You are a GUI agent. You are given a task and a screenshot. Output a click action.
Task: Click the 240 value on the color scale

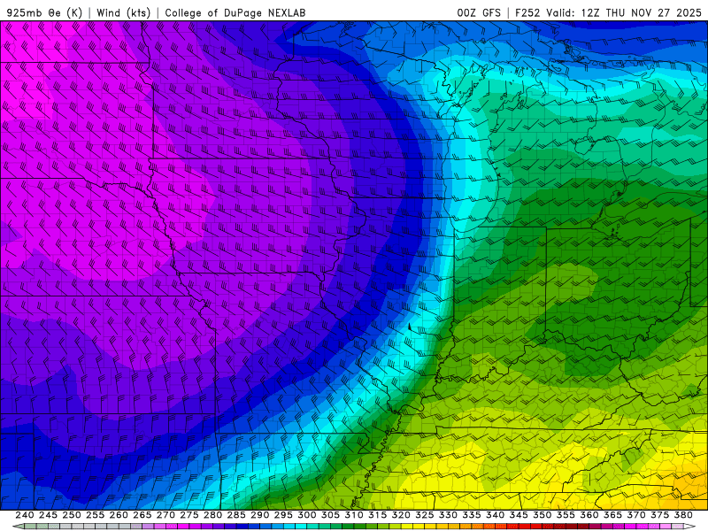pos(25,515)
